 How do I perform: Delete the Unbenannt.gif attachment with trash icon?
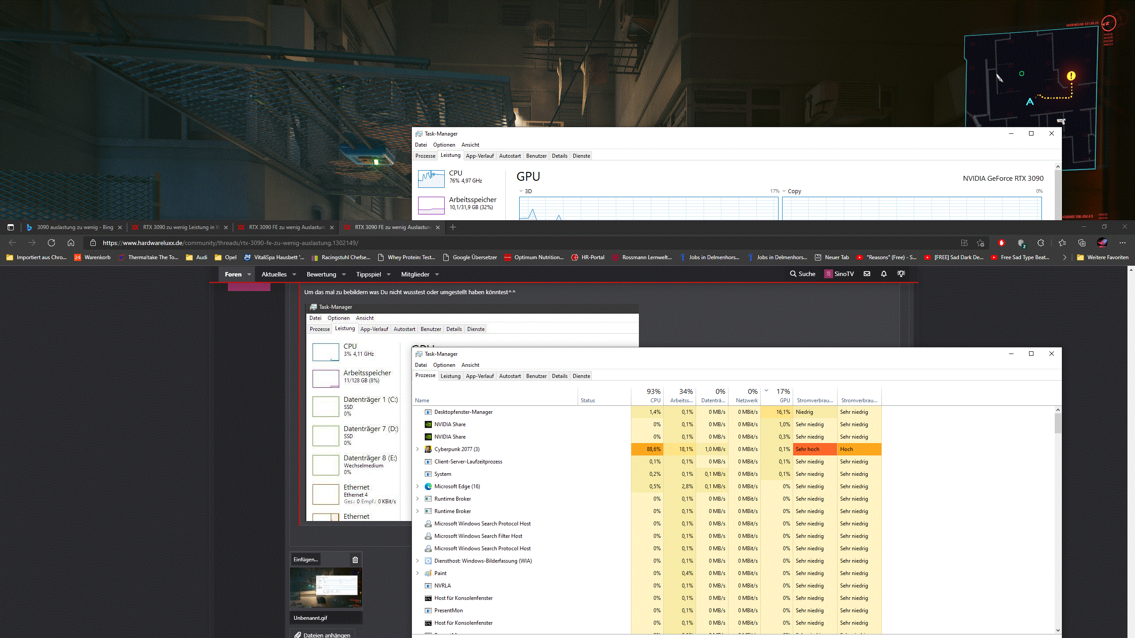click(x=355, y=560)
